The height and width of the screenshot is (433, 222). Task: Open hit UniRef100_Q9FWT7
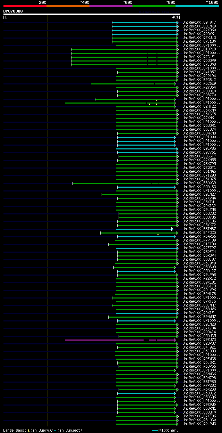(x=199, y=22)
